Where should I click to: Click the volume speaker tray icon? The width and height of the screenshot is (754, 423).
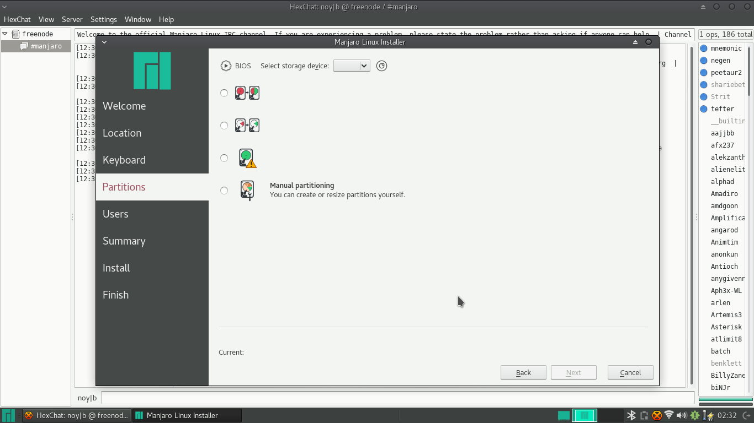click(x=682, y=415)
